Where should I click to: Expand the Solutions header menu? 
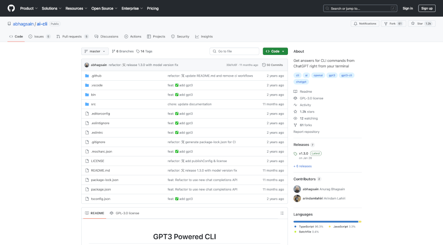[51, 8]
